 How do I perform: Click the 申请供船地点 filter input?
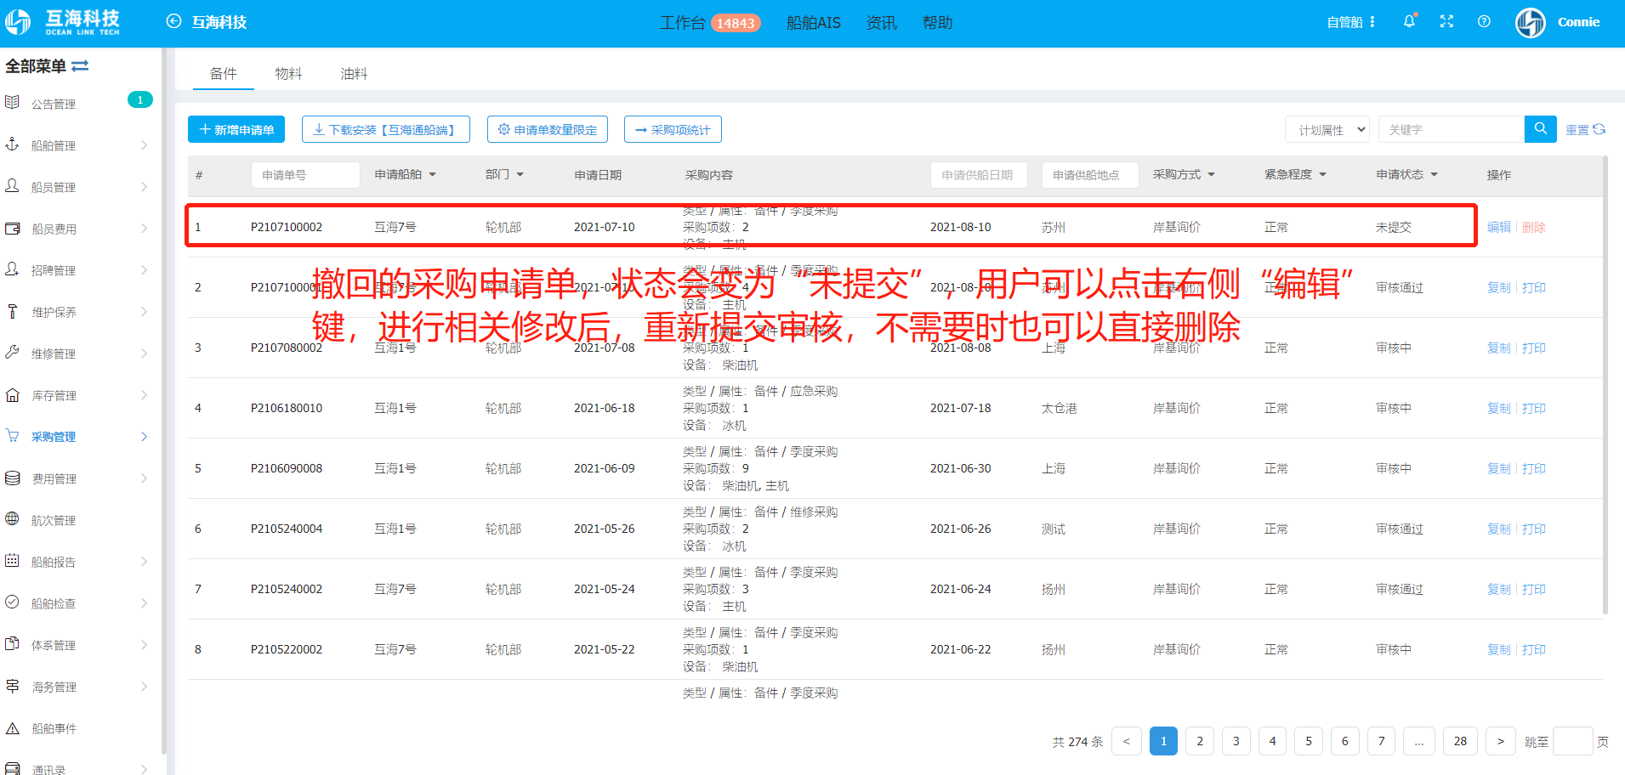coord(1090,175)
